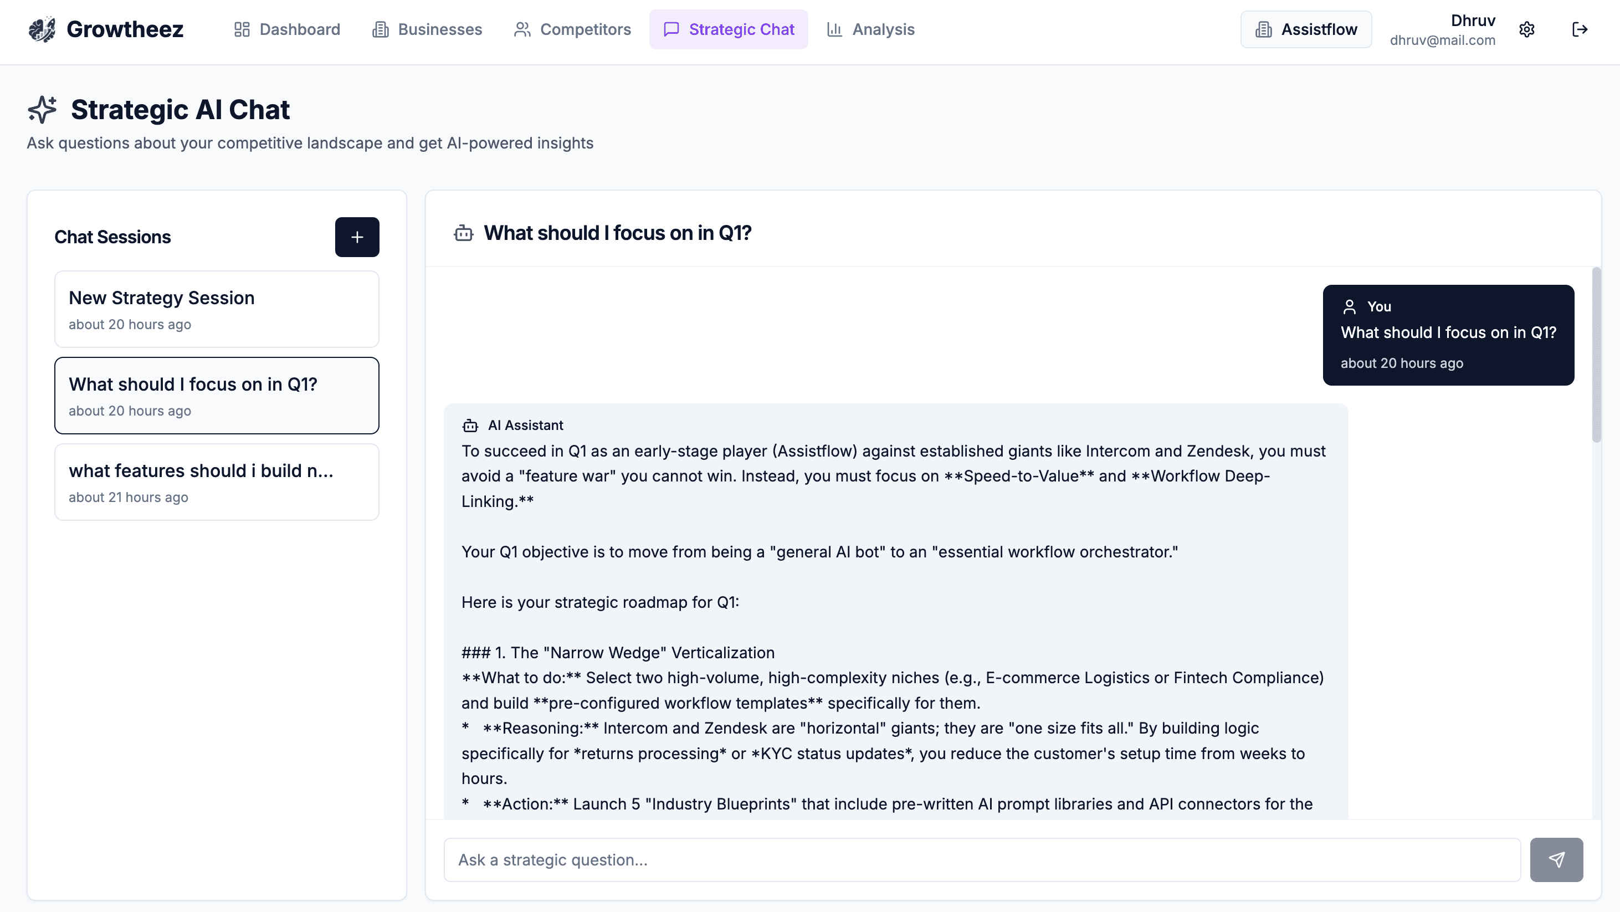Click the Businesses building icon

380,29
